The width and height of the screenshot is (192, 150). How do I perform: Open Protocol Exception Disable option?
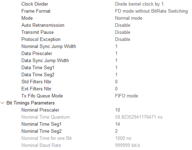point(123,39)
